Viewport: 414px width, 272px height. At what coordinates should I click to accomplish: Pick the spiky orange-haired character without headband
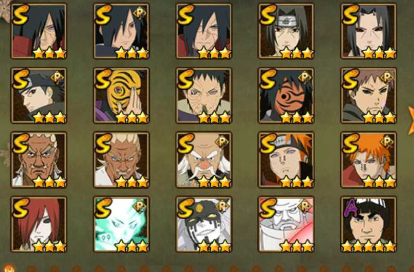[x=369, y=160]
